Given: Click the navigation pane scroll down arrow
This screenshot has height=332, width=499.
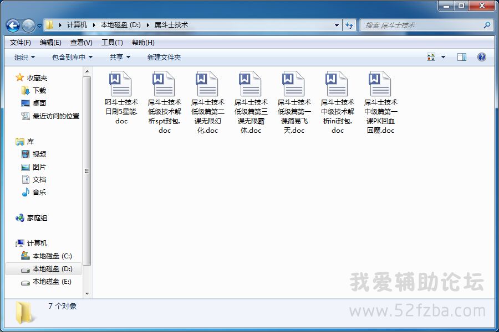Looking at the screenshot, I should pos(87,294).
